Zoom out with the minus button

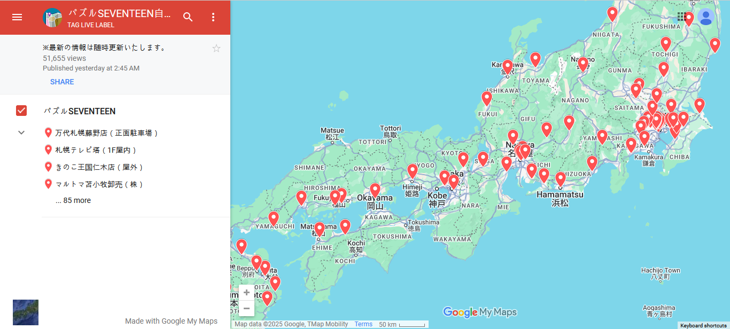coord(246,308)
